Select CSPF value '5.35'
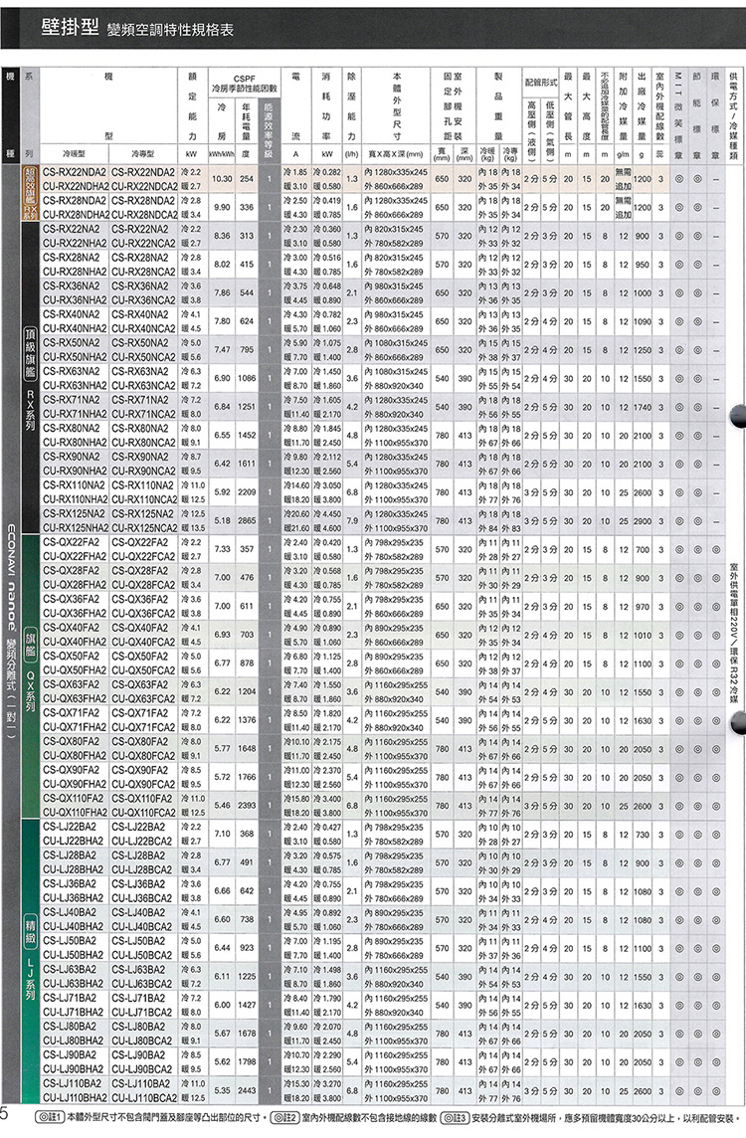Image resolution: width=746 pixels, height=1138 pixels. (x=222, y=1090)
